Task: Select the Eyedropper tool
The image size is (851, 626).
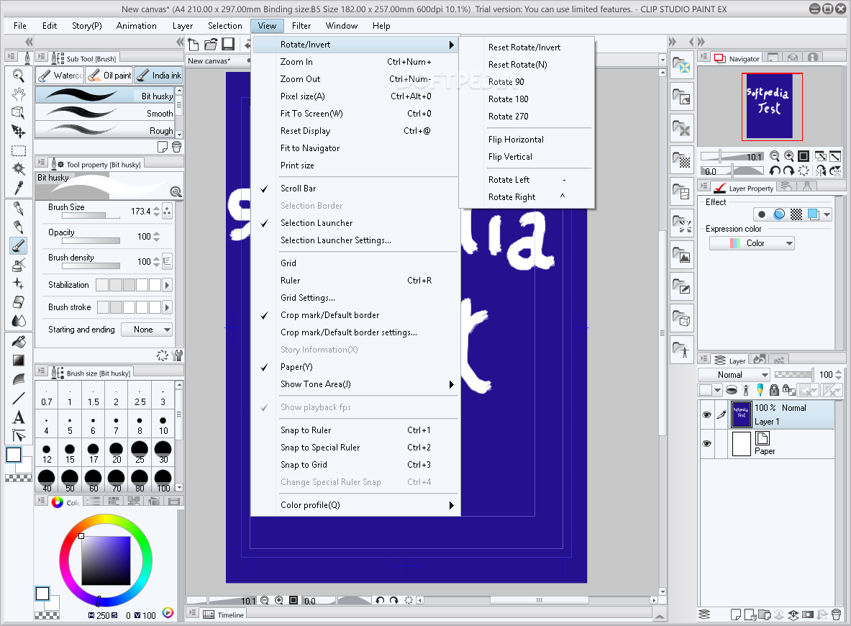Action: pyautogui.click(x=19, y=187)
